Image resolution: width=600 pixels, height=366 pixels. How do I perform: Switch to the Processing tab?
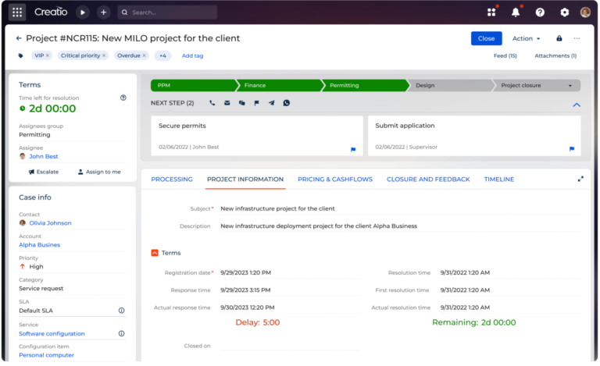(x=172, y=179)
